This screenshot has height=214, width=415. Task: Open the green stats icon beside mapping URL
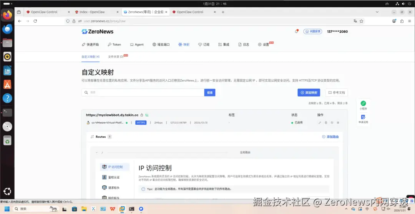click(x=147, y=115)
